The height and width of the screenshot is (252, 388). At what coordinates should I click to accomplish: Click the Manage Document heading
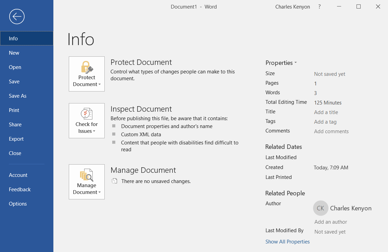[x=143, y=170]
